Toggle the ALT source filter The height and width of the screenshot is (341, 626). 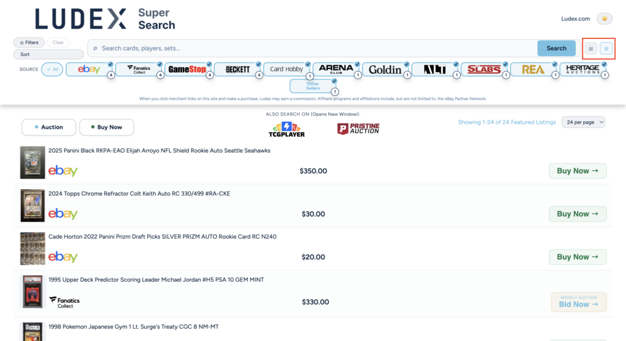(x=435, y=70)
